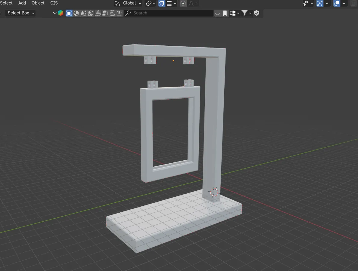Click the chevron left of colored cube
Screen dimensions: 358x271
[x=54, y=13]
